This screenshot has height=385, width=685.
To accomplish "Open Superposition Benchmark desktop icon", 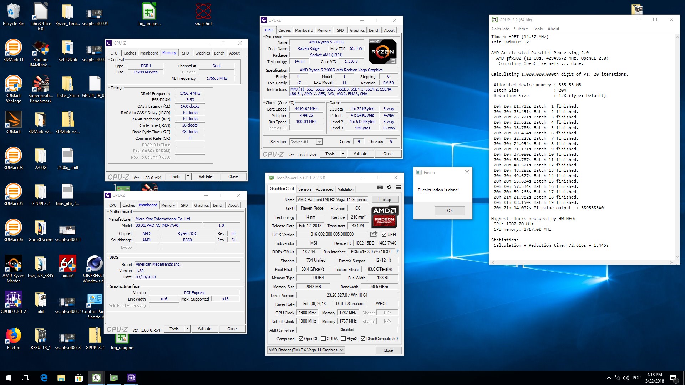I will tap(40, 89).
